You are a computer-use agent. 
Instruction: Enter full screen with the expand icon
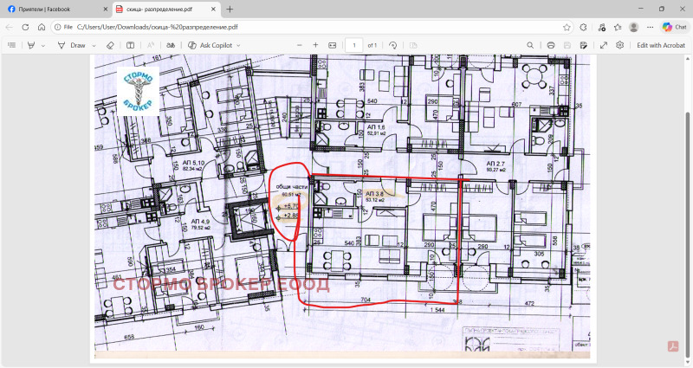click(604, 45)
